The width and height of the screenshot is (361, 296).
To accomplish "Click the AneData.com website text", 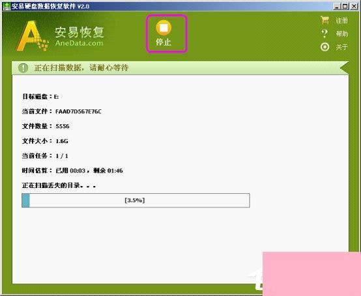I will (79, 43).
